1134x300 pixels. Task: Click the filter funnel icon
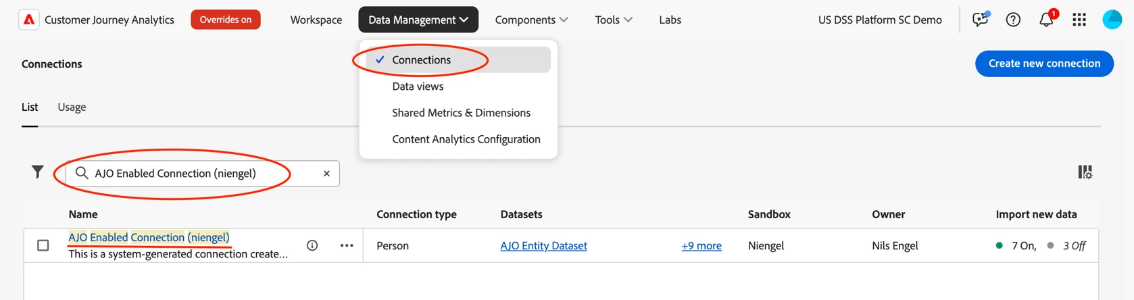[x=38, y=172]
